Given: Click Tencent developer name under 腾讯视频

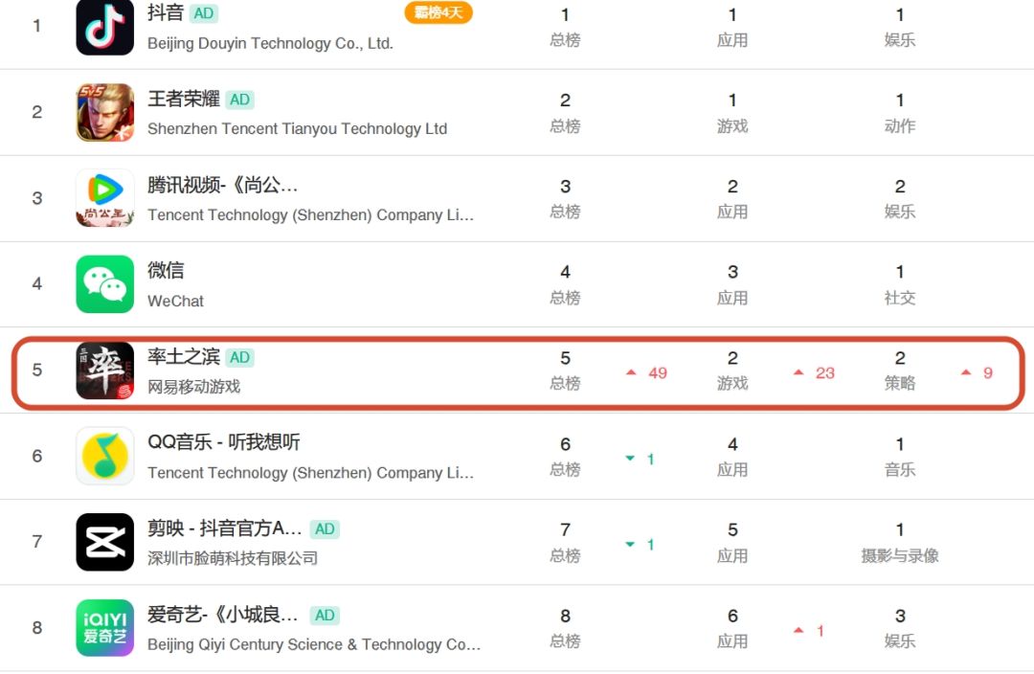Looking at the screenshot, I should coord(310,215).
